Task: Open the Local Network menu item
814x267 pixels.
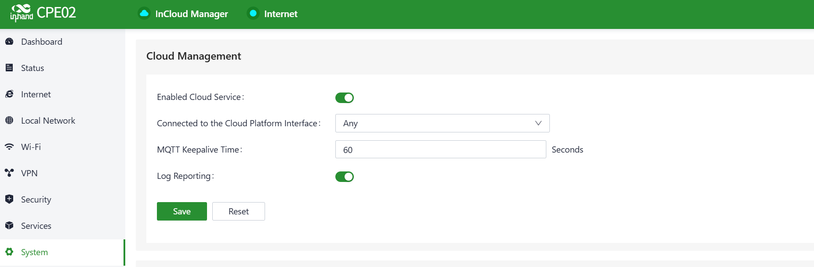Action: point(48,121)
